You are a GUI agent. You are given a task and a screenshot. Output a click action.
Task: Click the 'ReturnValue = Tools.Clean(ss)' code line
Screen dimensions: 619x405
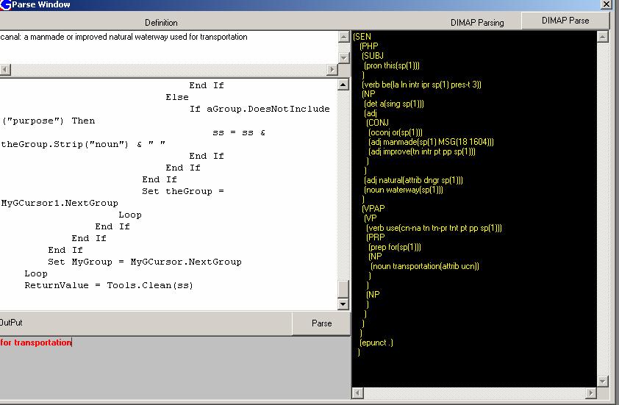click(x=109, y=285)
